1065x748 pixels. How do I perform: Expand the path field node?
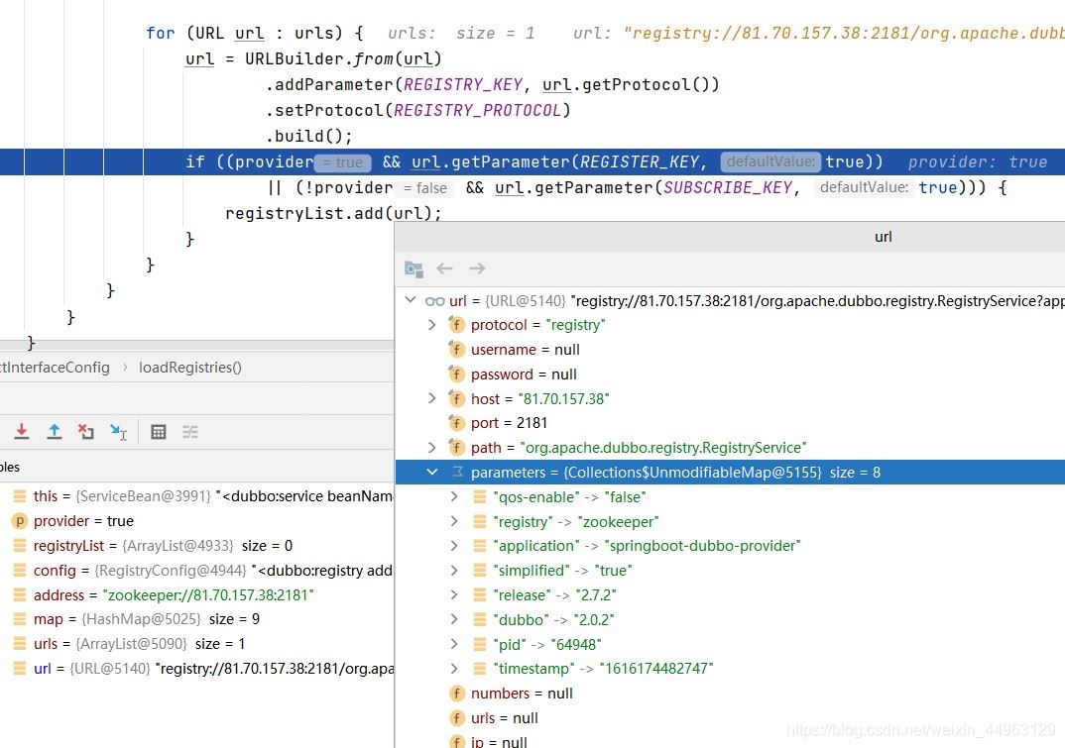pyautogui.click(x=432, y=447)
